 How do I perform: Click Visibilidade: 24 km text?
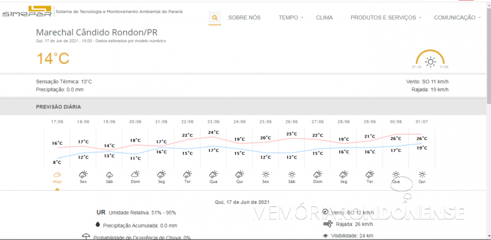[352, 236]
